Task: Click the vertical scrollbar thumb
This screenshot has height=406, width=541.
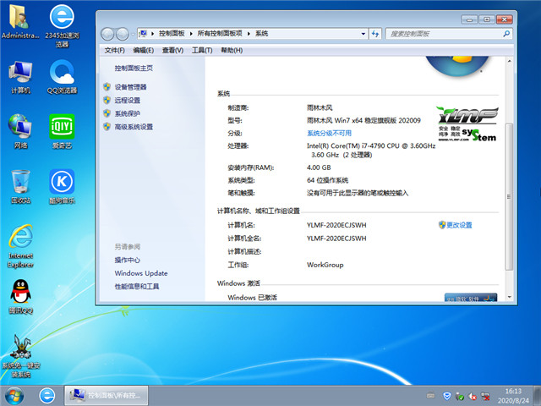Action: tap(509, 196)
